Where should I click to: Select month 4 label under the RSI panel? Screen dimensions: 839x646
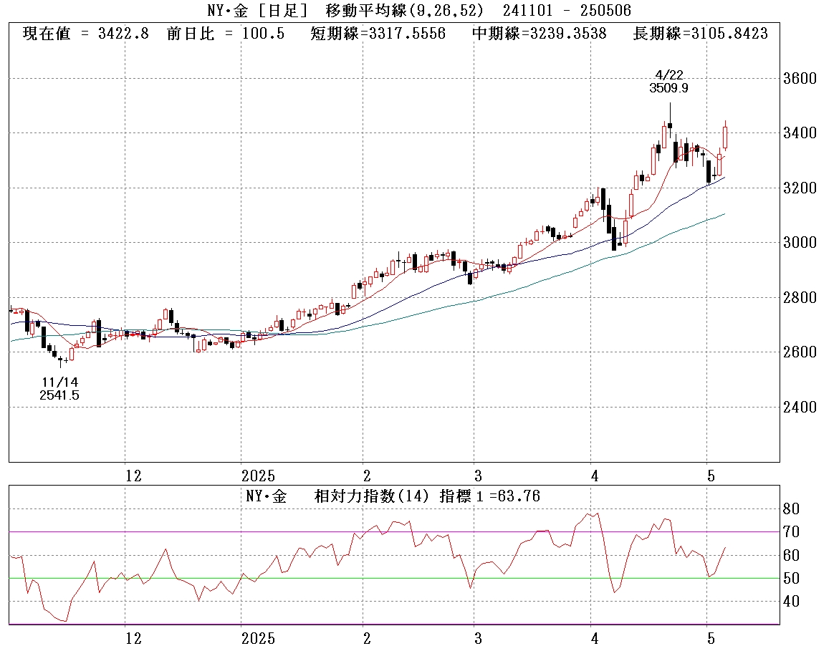593,637
